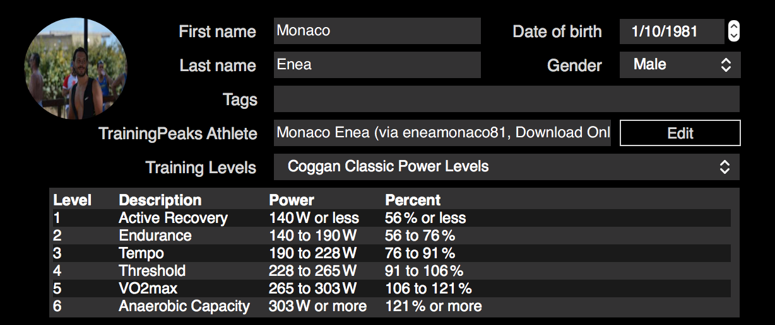Click the TrainingPeaks Athlete field
The width and height of the screenshot is (775, 325).
442,133
